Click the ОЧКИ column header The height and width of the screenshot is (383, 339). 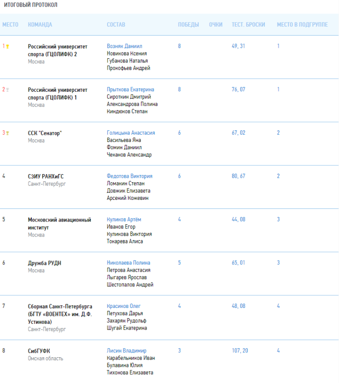pos(216,24)
